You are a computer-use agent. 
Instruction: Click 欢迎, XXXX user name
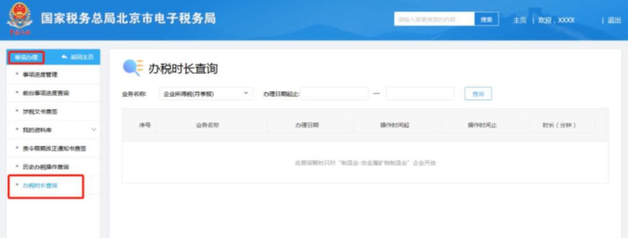point(556,20)
